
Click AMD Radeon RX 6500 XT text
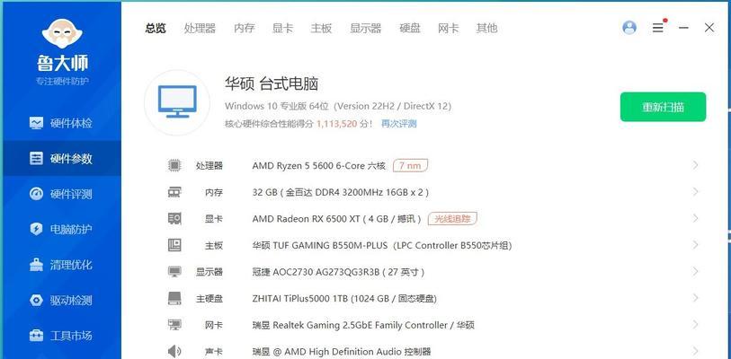[336, 219]
